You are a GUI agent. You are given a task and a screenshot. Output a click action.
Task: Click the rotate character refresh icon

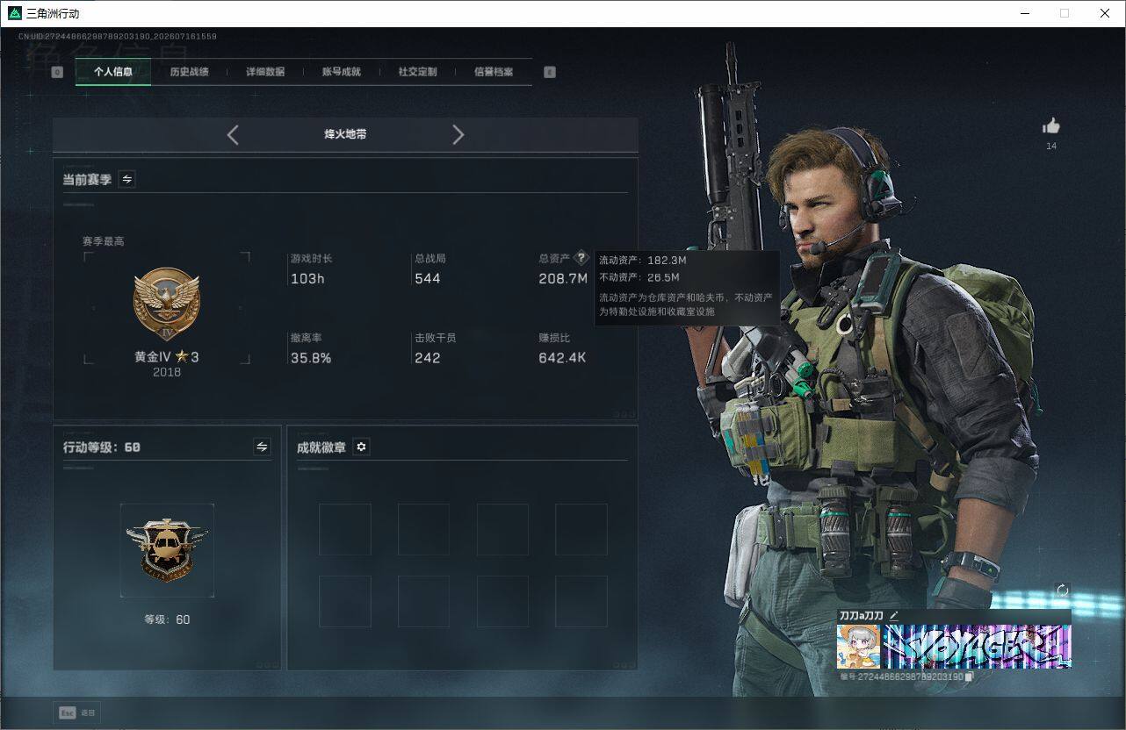[1062, 590]
